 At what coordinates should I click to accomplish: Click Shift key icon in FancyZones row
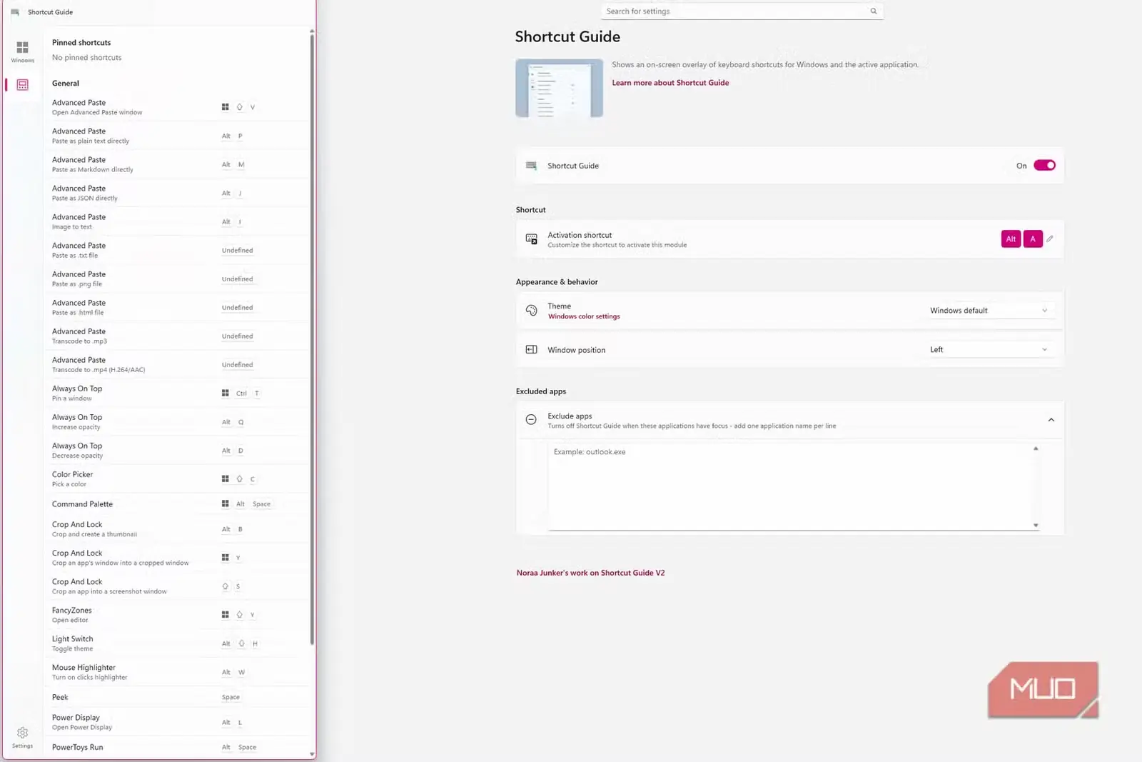[x=239, y=614]
